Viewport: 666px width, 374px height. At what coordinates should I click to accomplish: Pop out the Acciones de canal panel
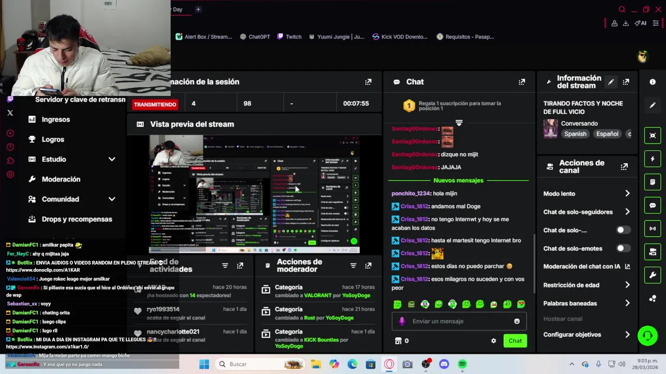624,167
